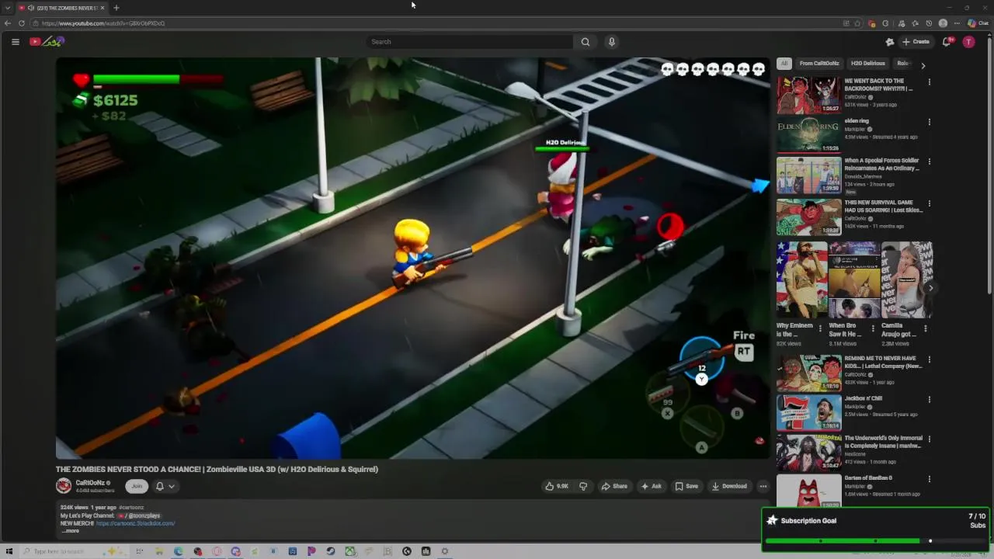
Task: Open the WE WENT BACK TO THE BACKROOMS thumbnail
Action: [808, 95]
